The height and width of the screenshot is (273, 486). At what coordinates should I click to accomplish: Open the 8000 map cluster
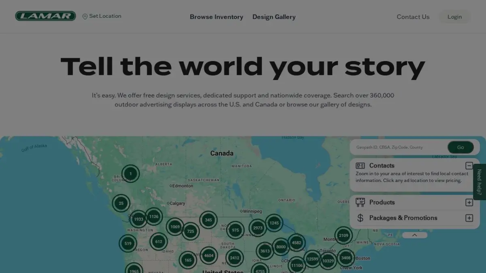[x=281, y=247]
